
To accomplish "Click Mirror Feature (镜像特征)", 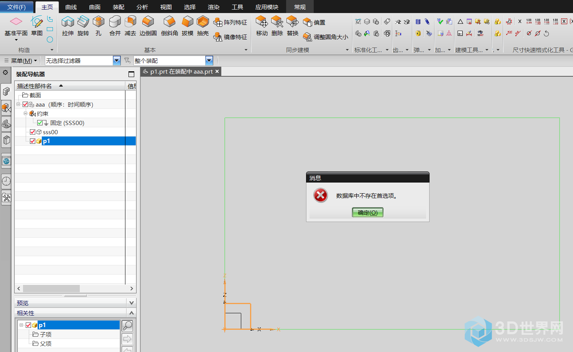I will [231, 37].
